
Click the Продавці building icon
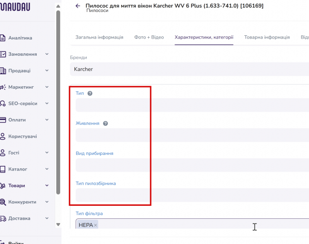[3, 71]
